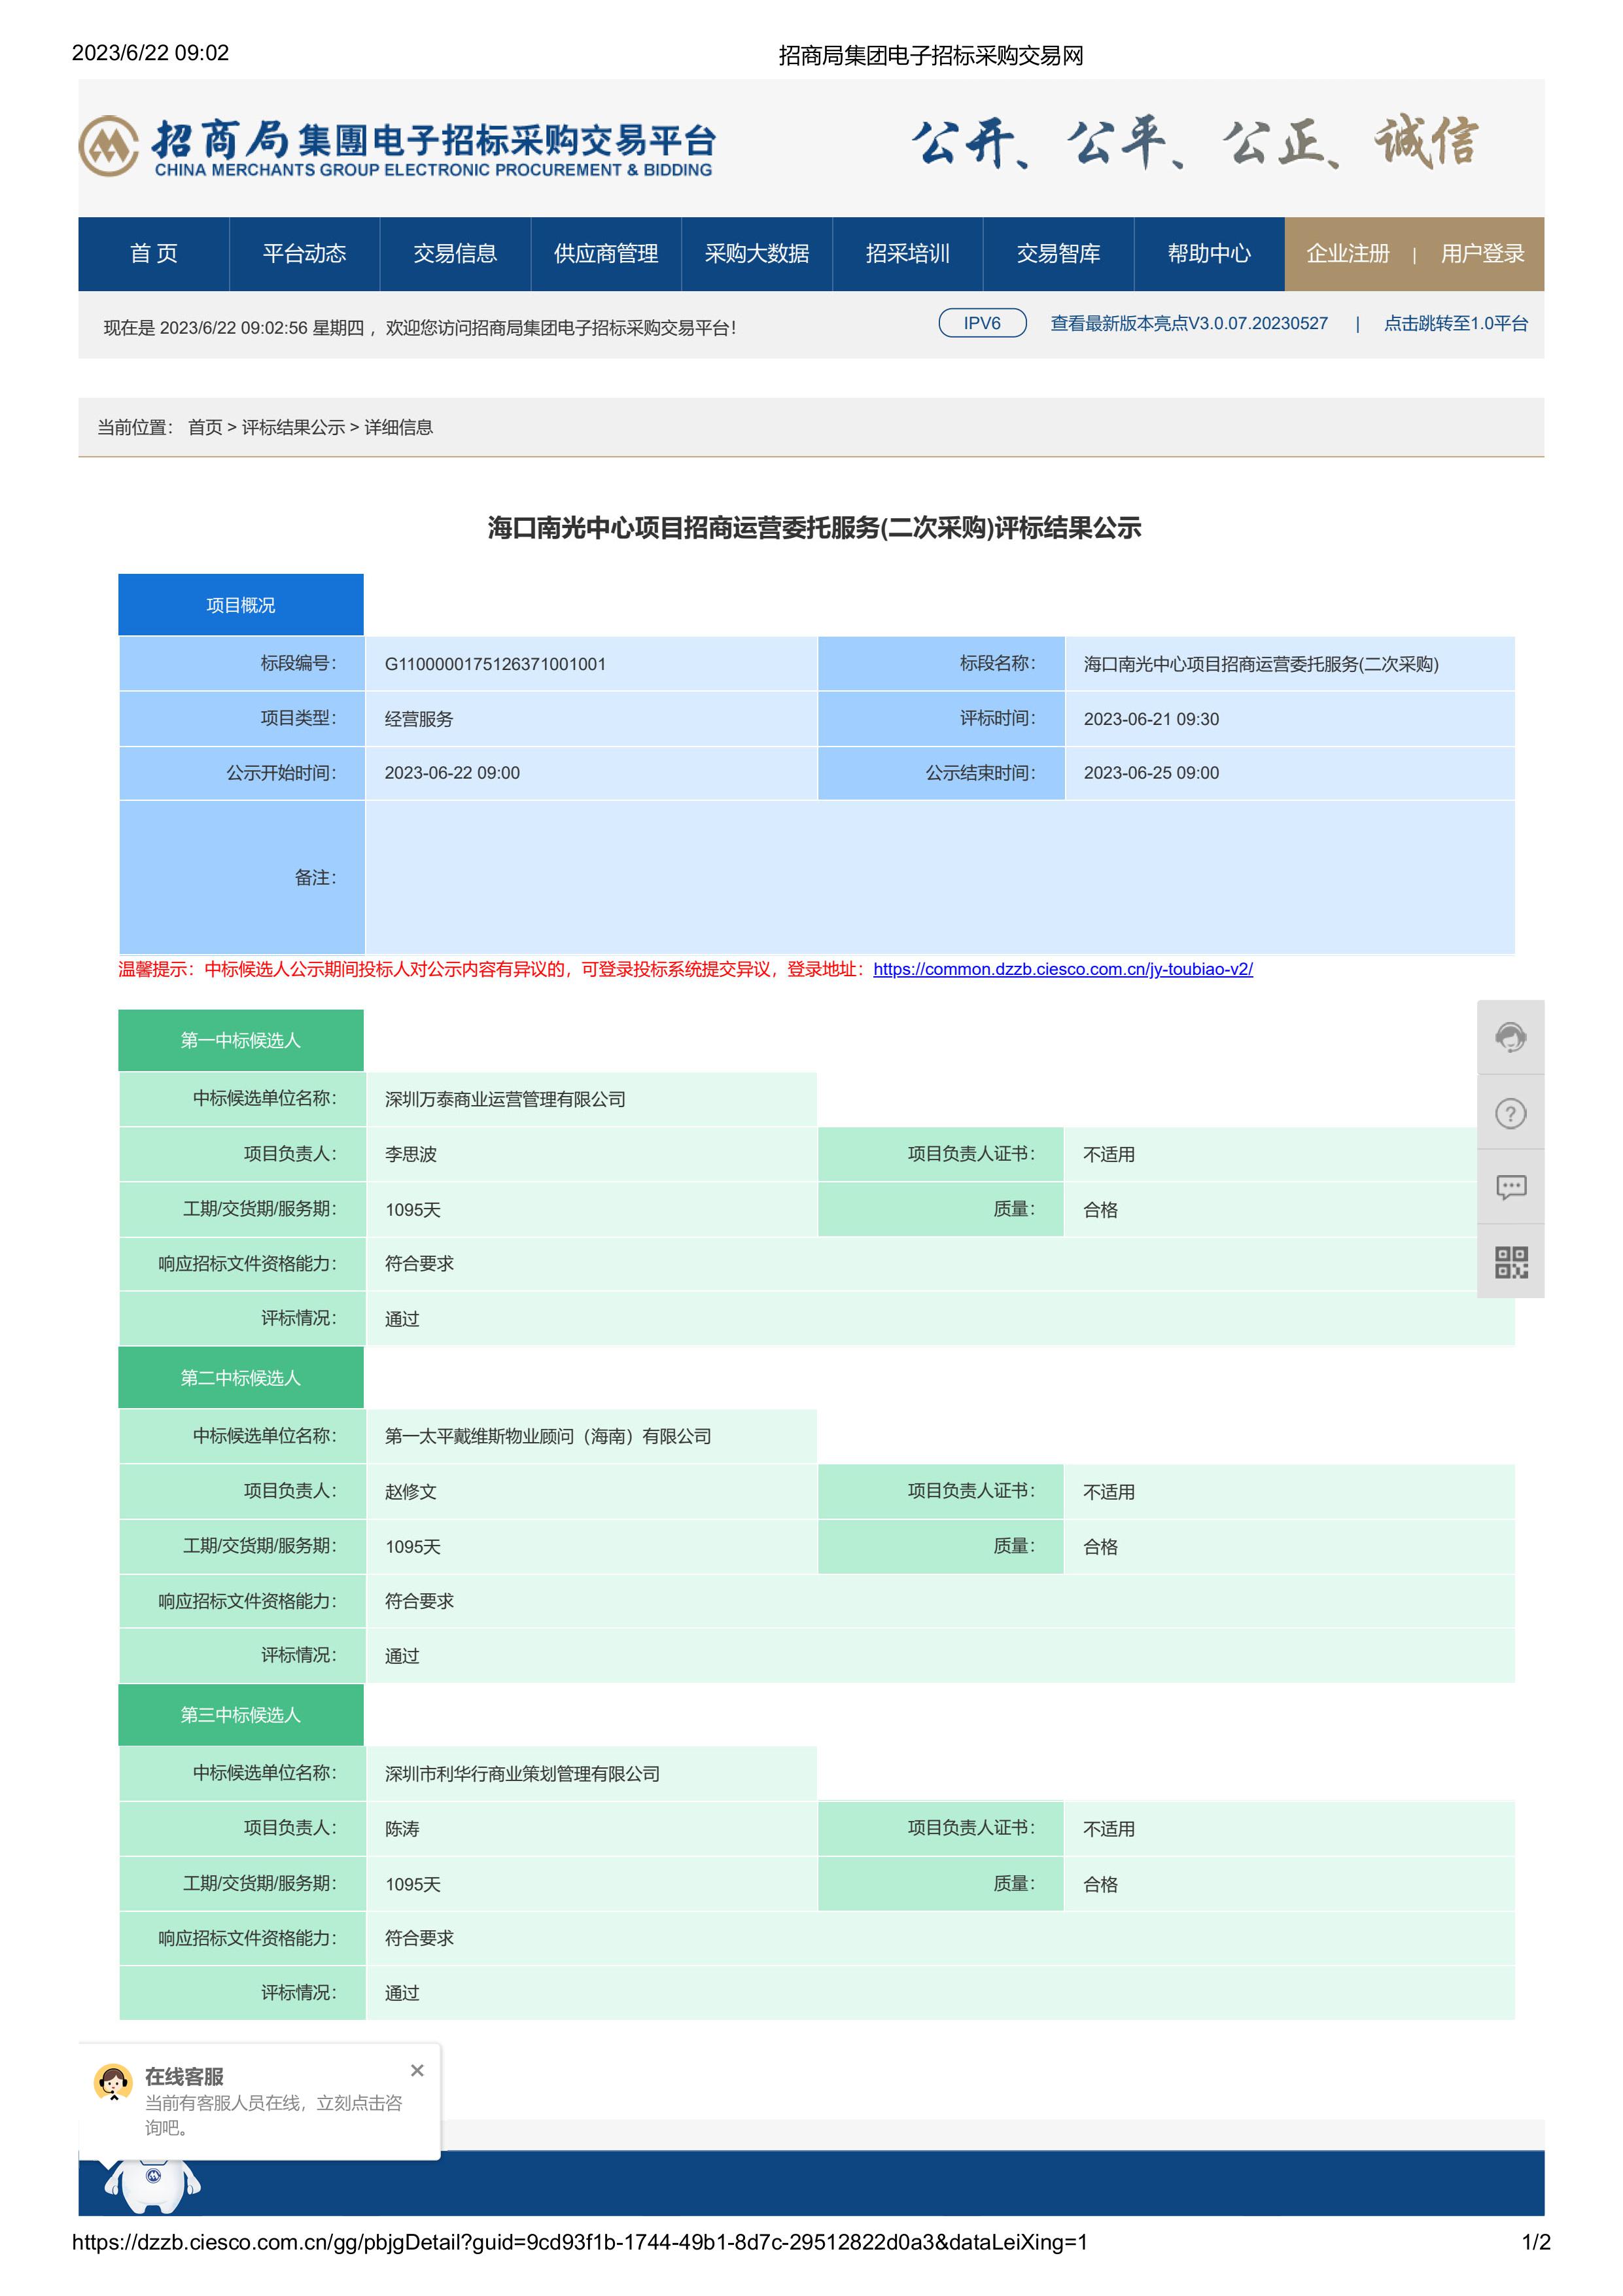Click the 在线客服 popup title
1623x2296 pixels.
184,2076
